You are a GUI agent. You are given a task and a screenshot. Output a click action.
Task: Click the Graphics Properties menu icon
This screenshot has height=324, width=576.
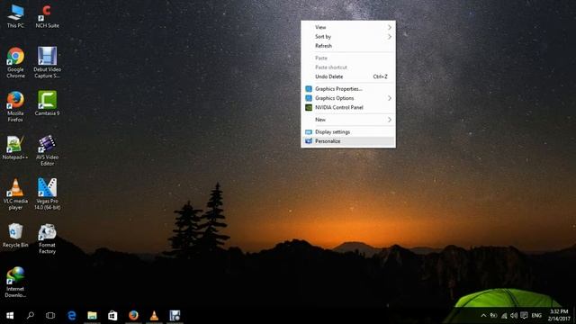(x=309, y=89)
